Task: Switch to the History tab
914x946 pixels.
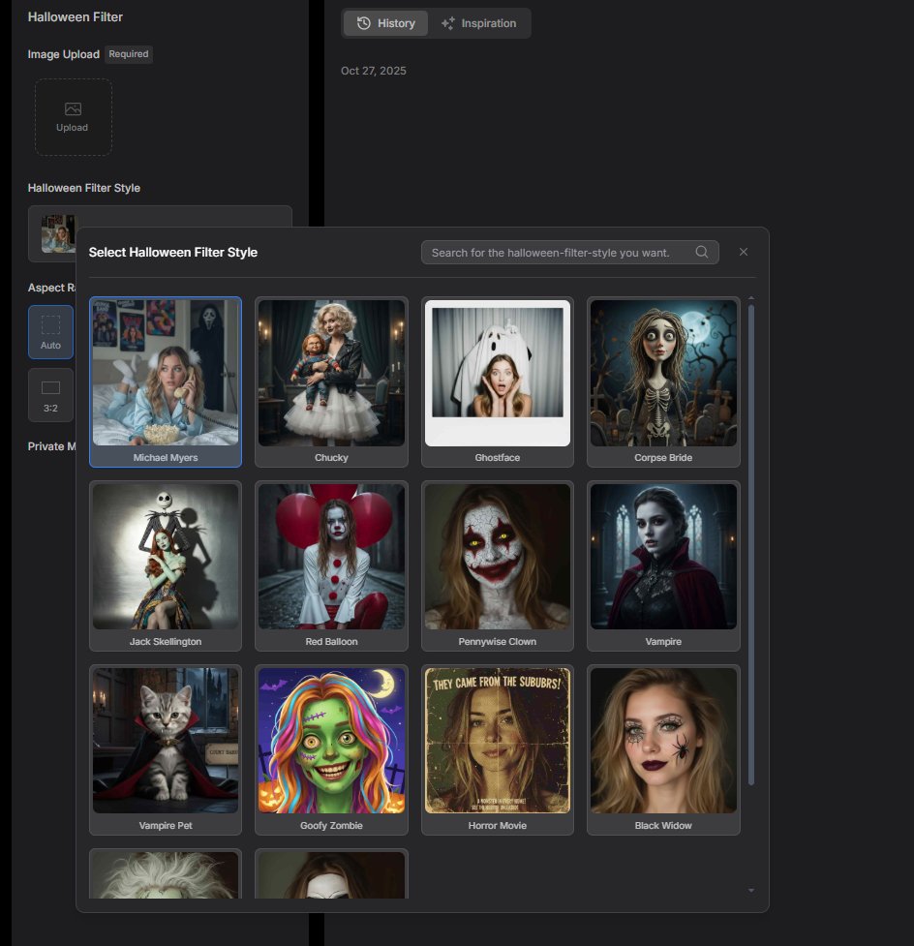Action: (386, 23)
